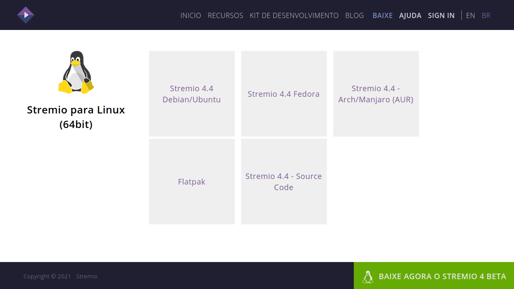
Task: Click SIGN IN link
Action: click(441, 15)
